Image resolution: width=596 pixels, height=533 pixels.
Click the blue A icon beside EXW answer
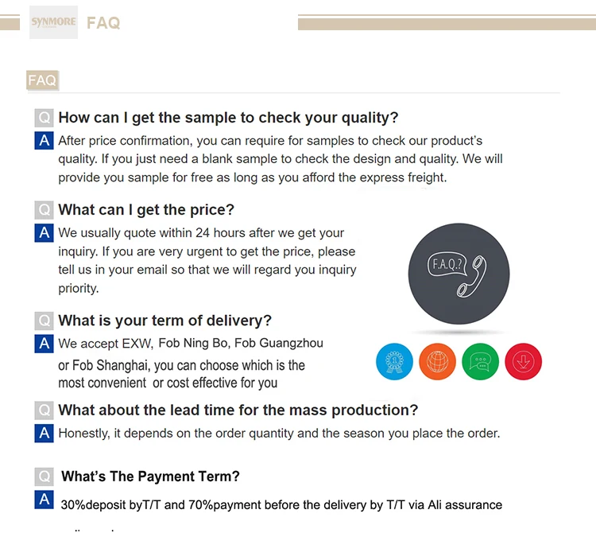click(x=45, y=344)
